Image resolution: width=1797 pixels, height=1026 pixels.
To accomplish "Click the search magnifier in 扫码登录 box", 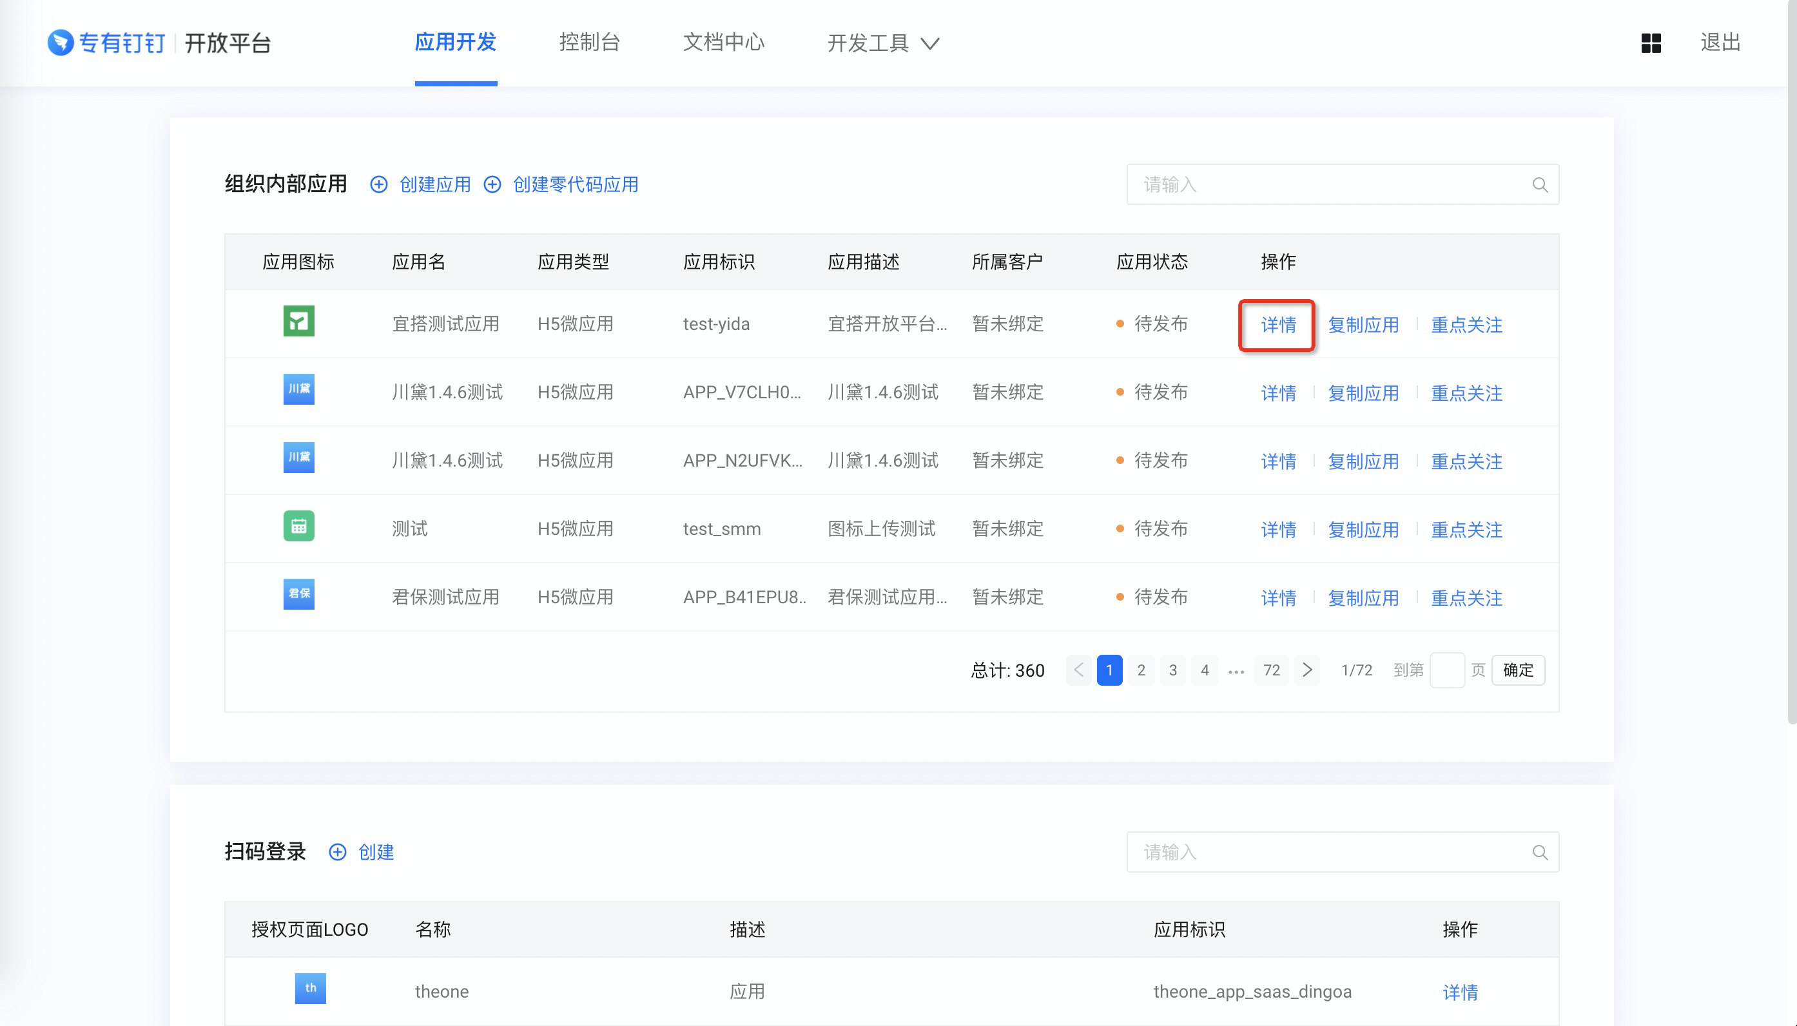I will [1540, 852].
